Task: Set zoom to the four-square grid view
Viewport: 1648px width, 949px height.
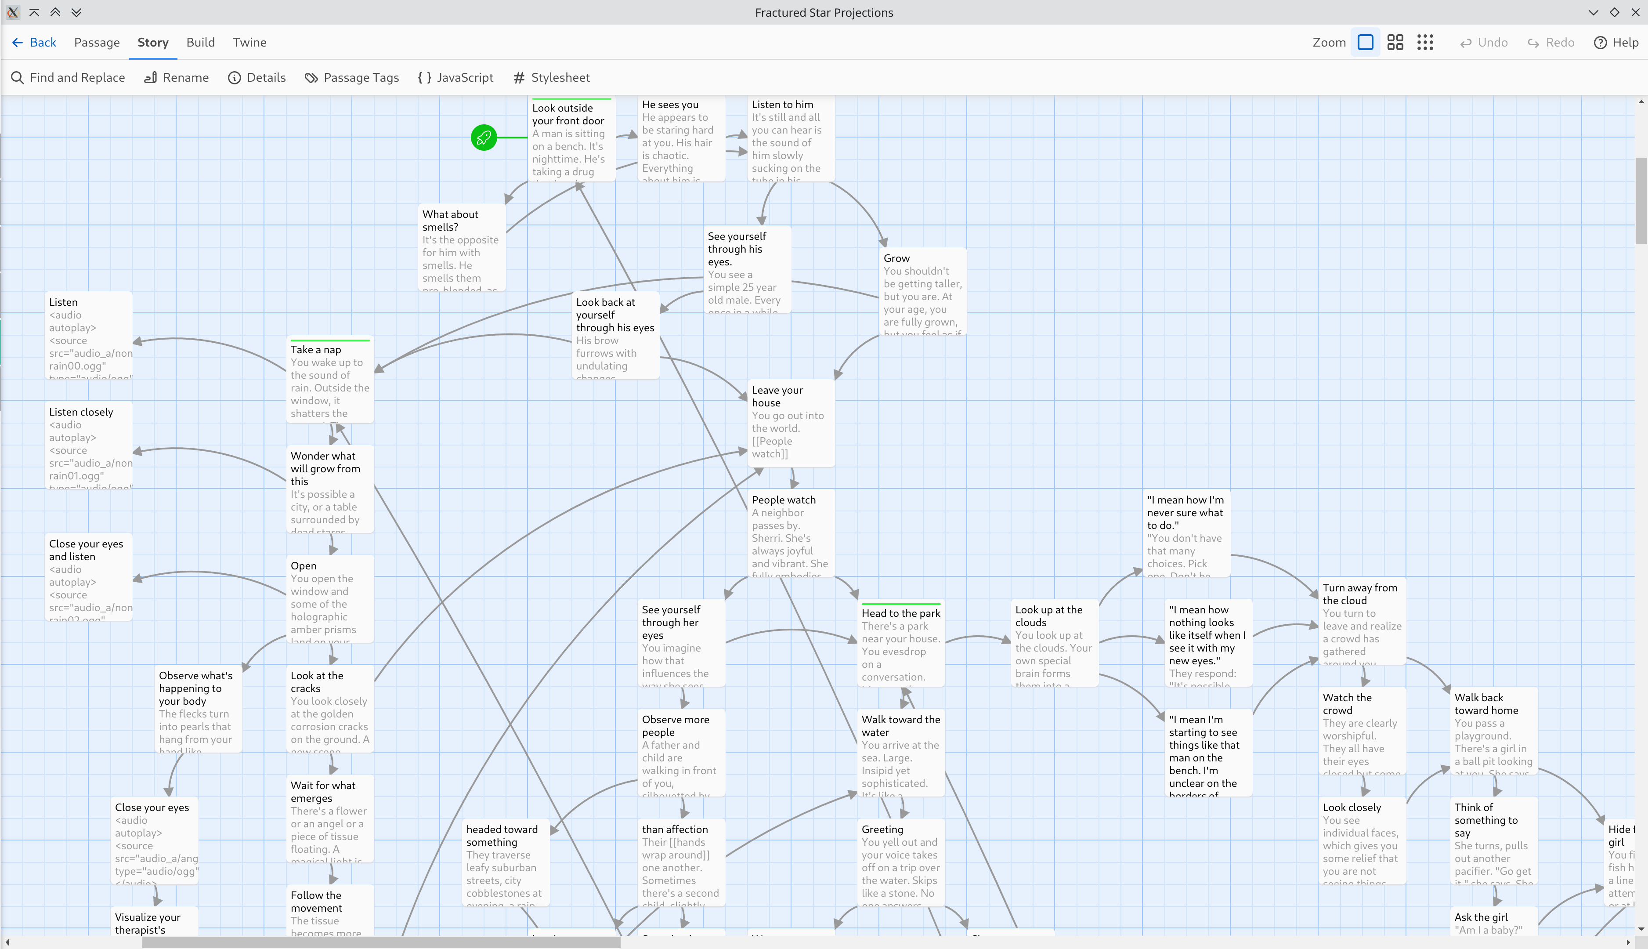Action: click(1395, 42)
